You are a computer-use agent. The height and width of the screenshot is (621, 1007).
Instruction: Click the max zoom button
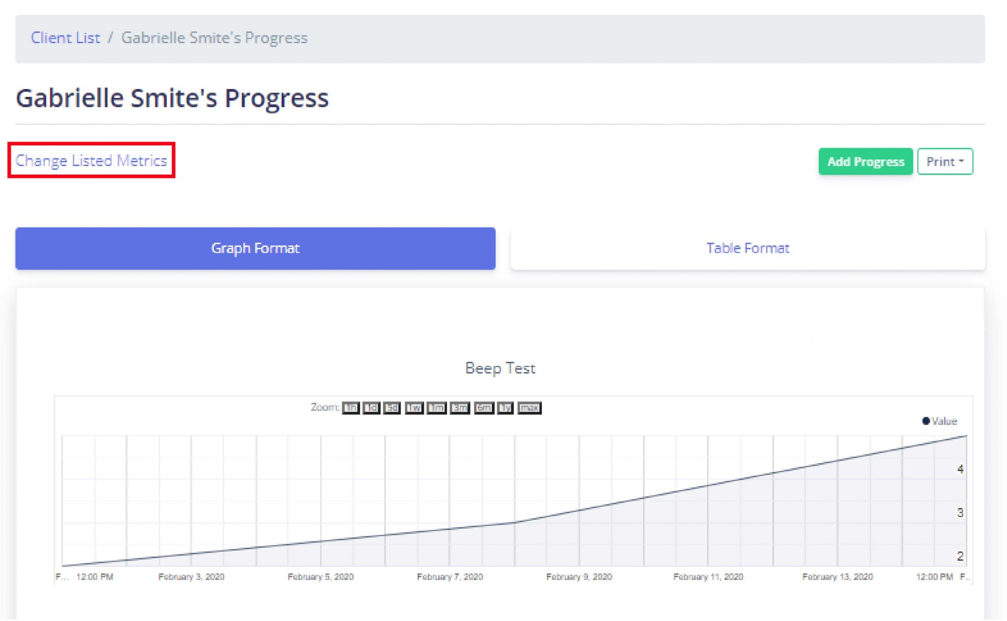[530, 407]
